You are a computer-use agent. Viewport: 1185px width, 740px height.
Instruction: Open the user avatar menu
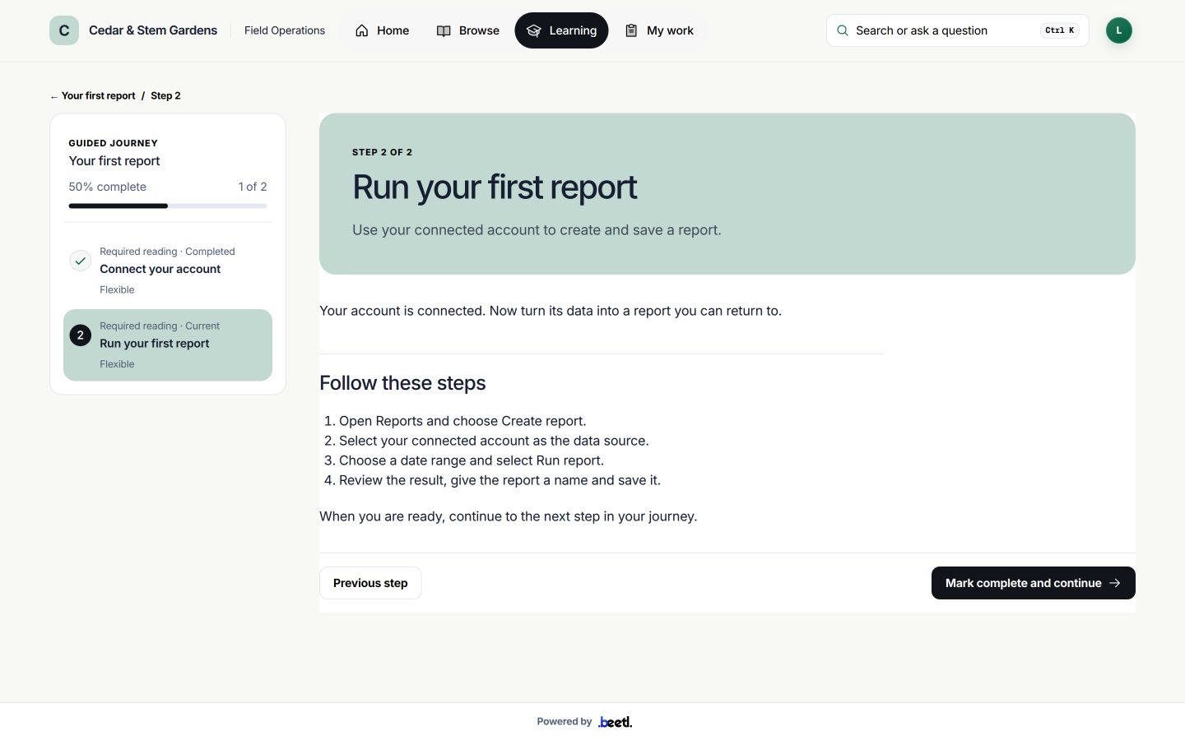tap(1119, 30)
